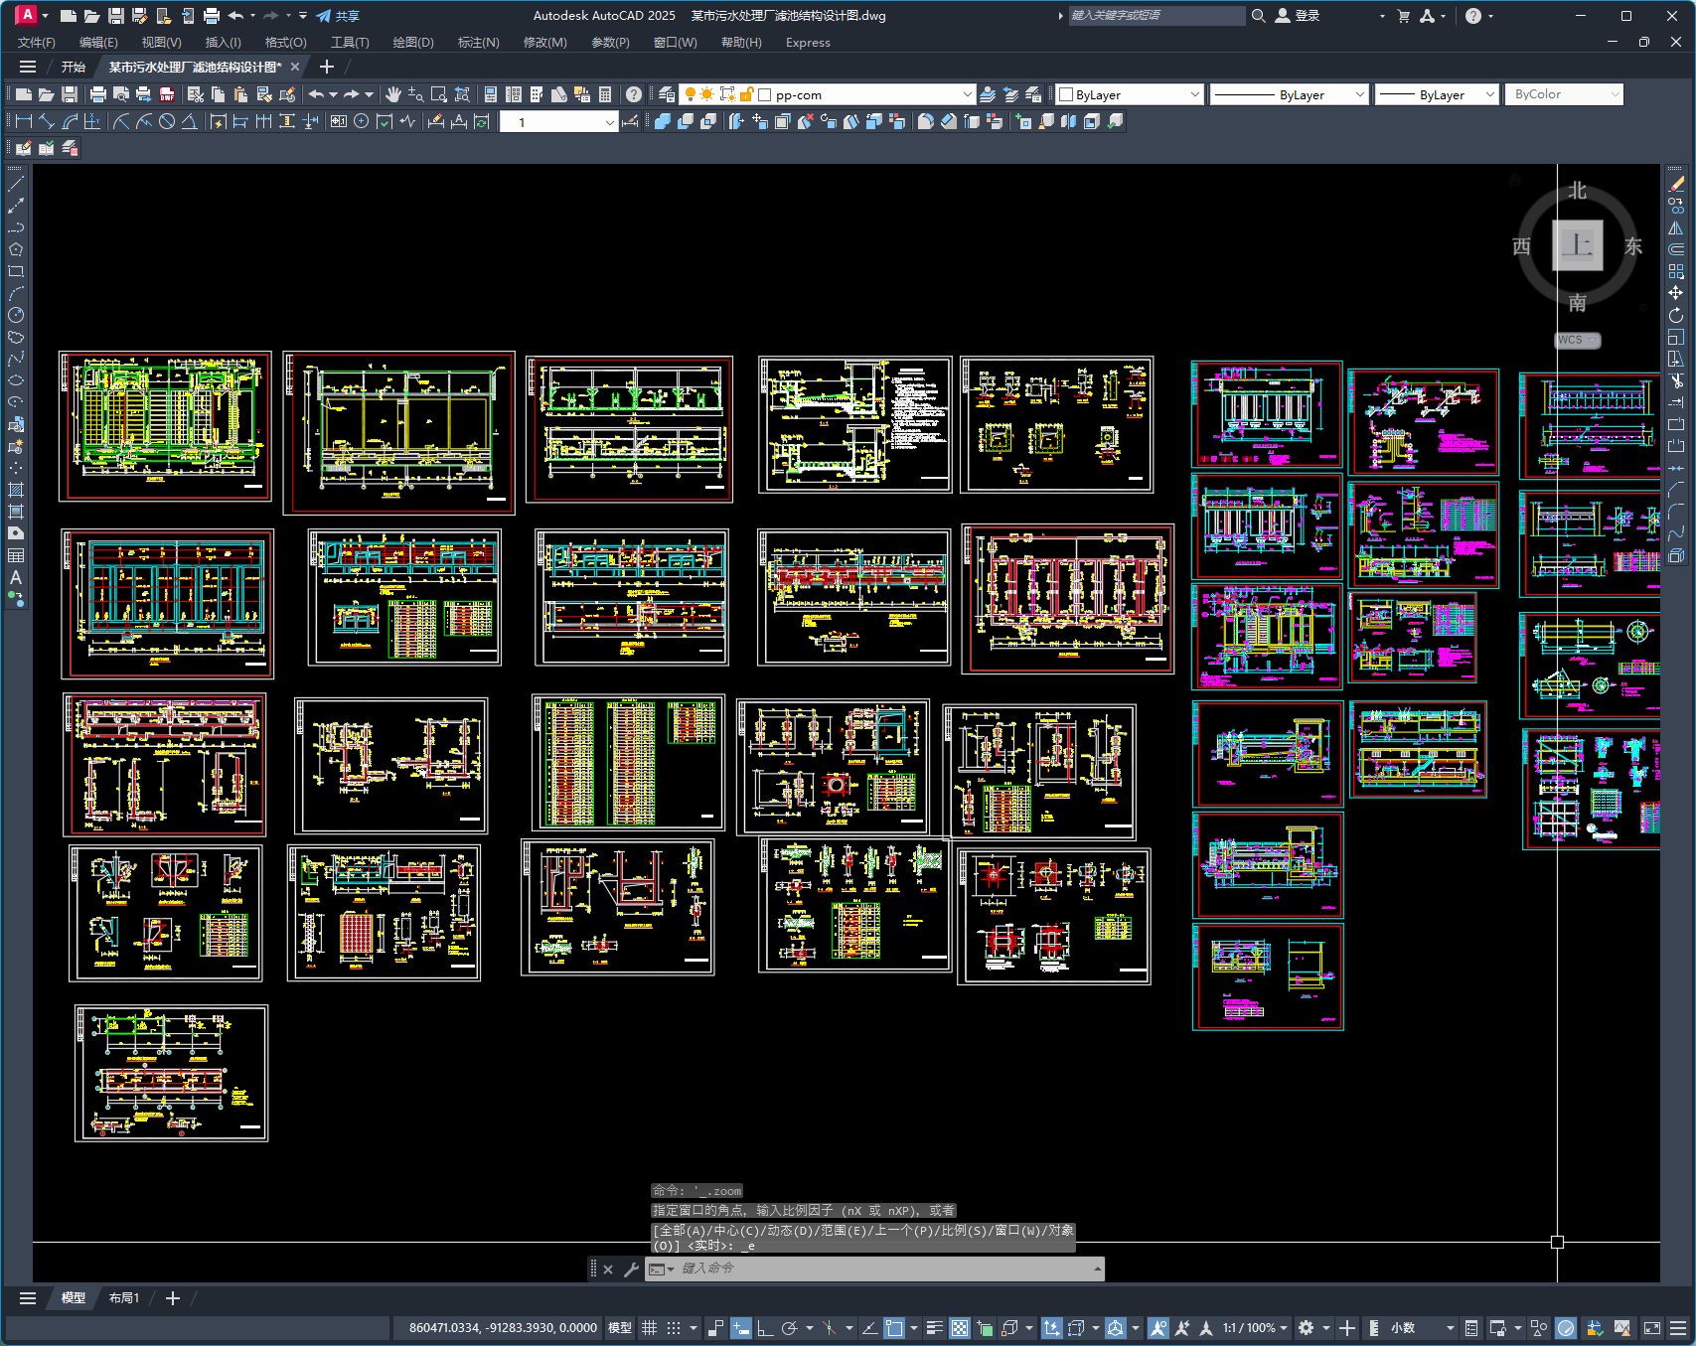Open a new drawing tab with plus button
This screenshot has width=1696, height=1346.
pos(326,67)
